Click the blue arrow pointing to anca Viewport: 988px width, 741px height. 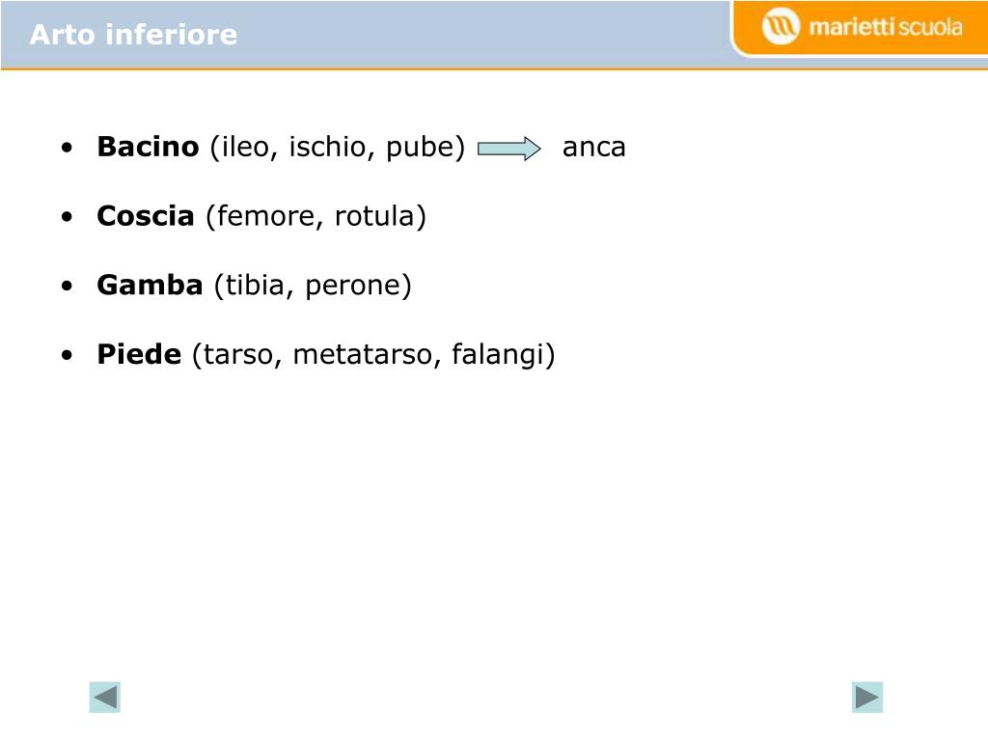(509, 149)
